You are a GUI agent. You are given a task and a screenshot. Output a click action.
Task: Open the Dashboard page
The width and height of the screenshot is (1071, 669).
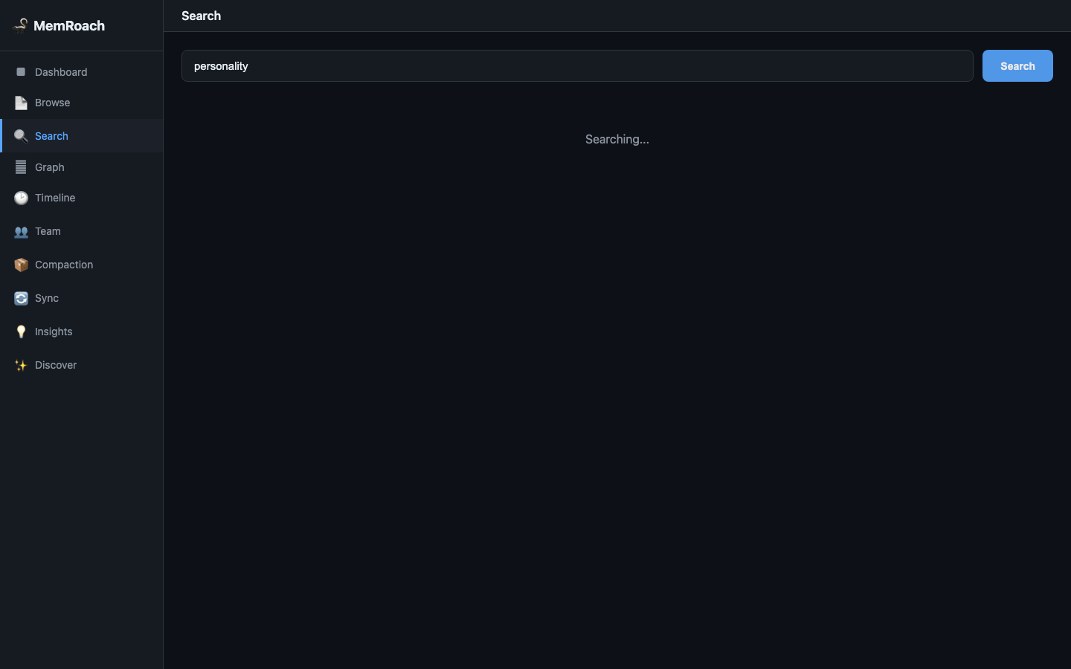[82, 72]
